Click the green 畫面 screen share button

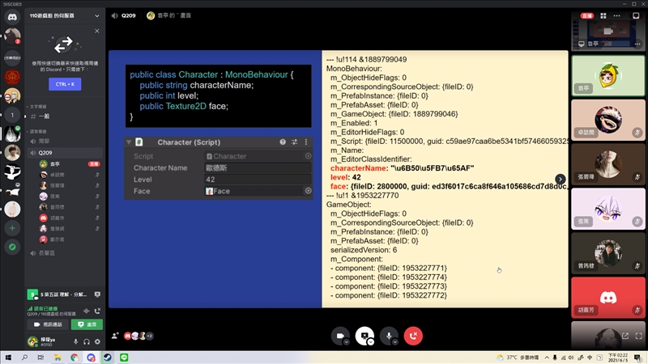click(87, 324)
